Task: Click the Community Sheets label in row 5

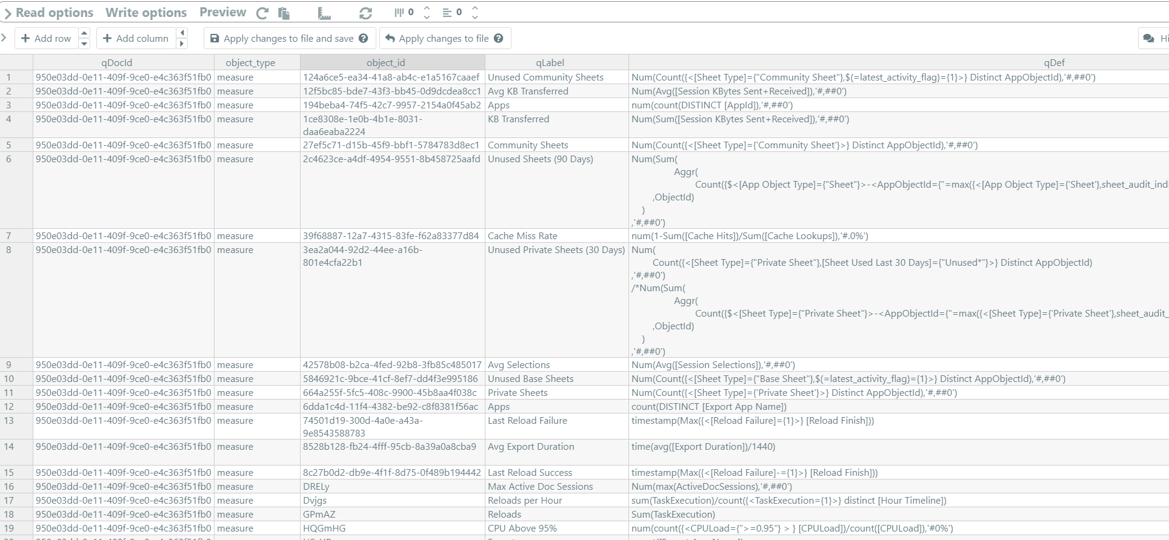Action: coord(557,145)
